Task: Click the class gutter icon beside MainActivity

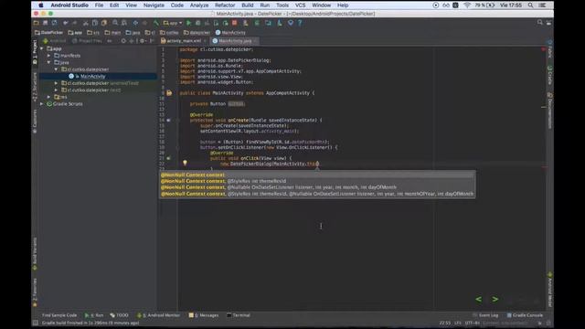Action: pyautogui.click(x=169, y=93)
